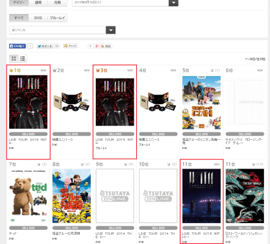The width and height of the screenshot is (270, 244).
Task: Open rank 4 帝国ユニバース title link
Action: pyautogui.click(x=149, y=140)
